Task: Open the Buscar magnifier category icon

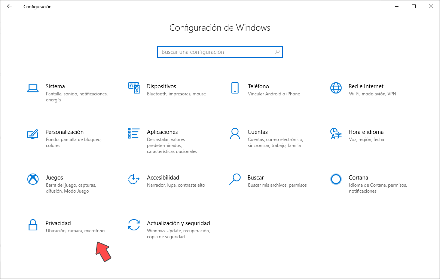Action: [235, 179]
